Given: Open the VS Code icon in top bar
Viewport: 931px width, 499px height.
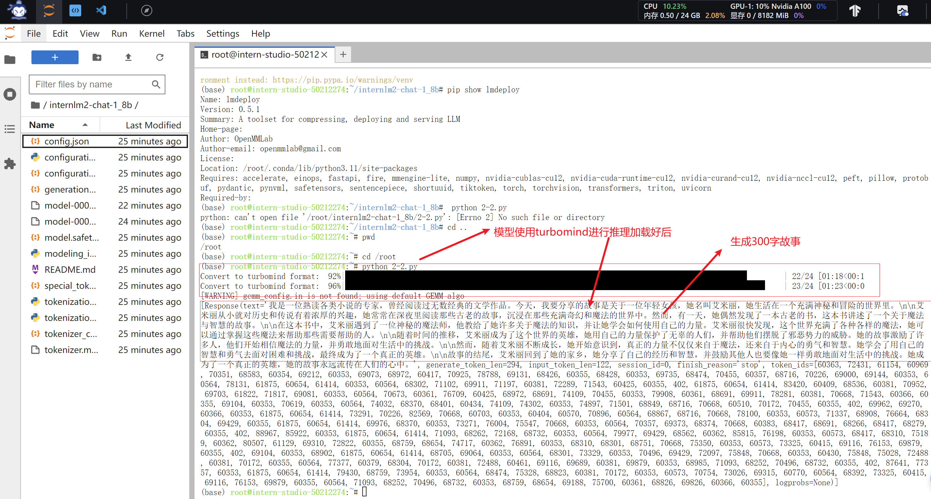Looking at the screenshot, I should [101, 11].
